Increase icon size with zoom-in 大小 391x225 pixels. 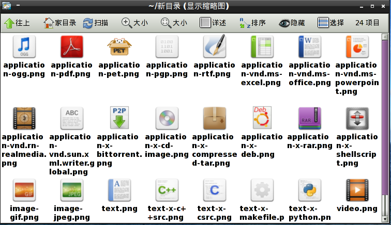point(134,23)
